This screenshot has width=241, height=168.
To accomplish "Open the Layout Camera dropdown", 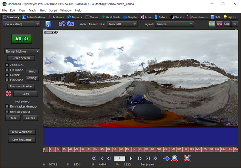I will pos(174,24).
